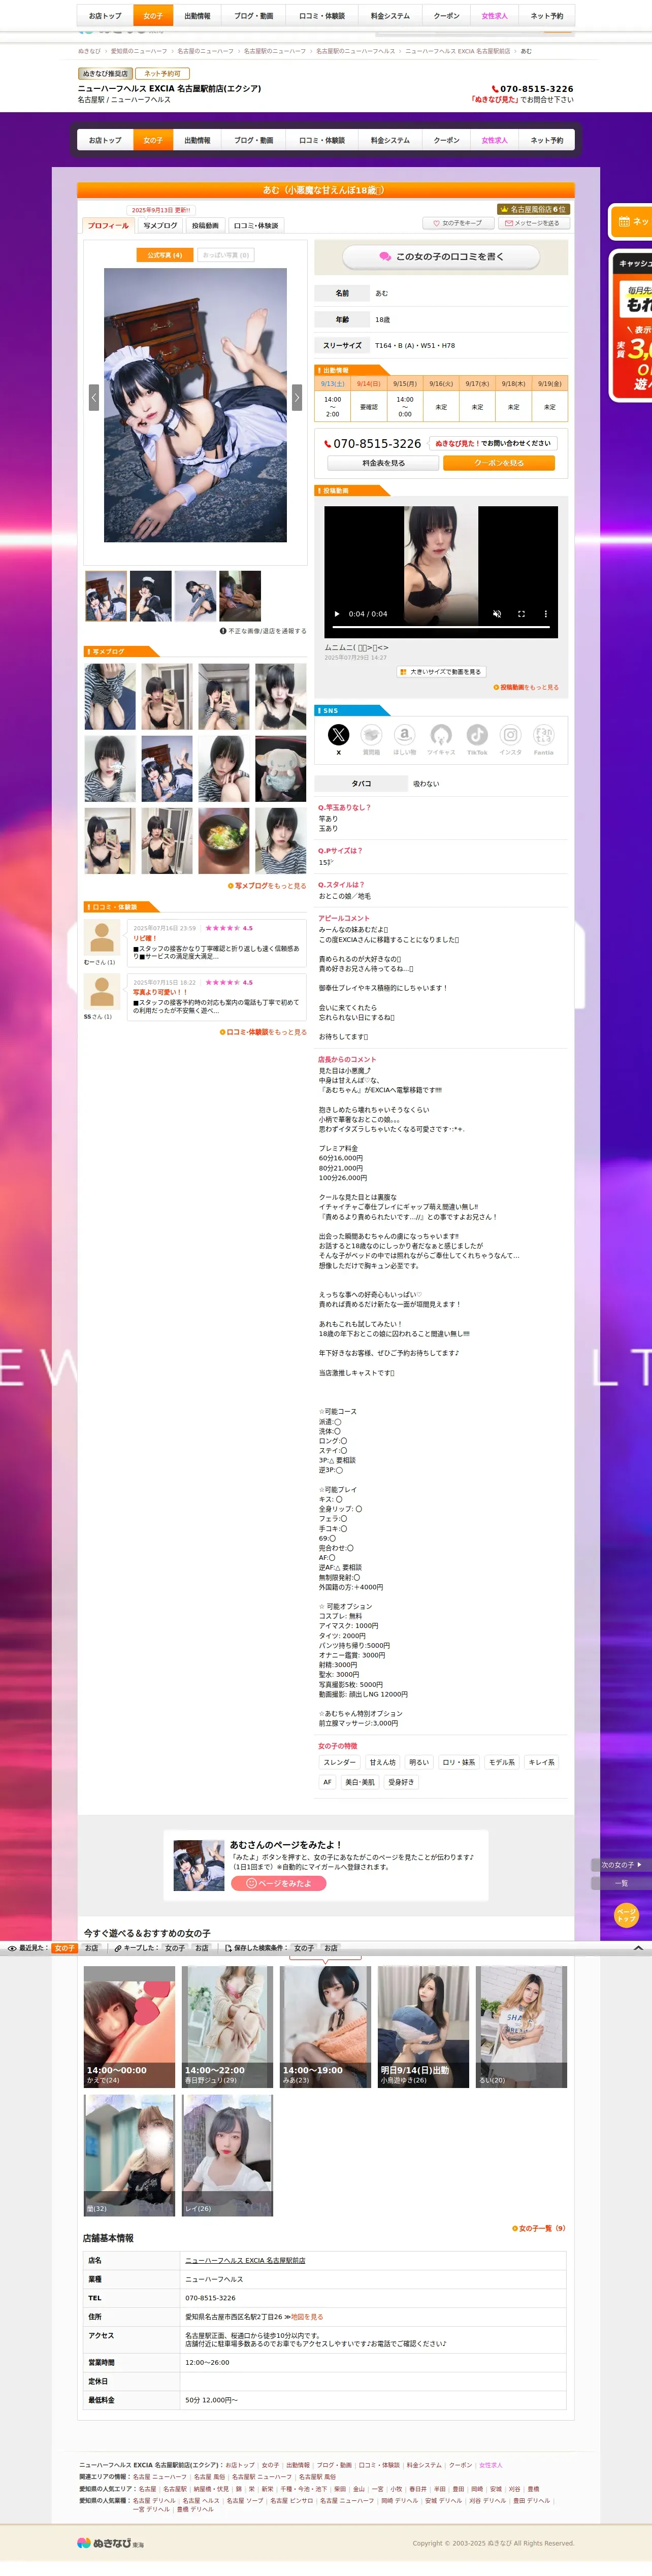Open the video in fullscreen
This screenshot has width=652, height=2576.
click(x=521, y=614)
